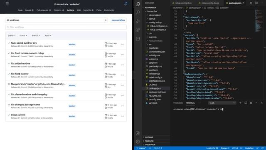266x150 pixels.
Task: Open the Branch filter dropdown
Action: coord(36,35)
